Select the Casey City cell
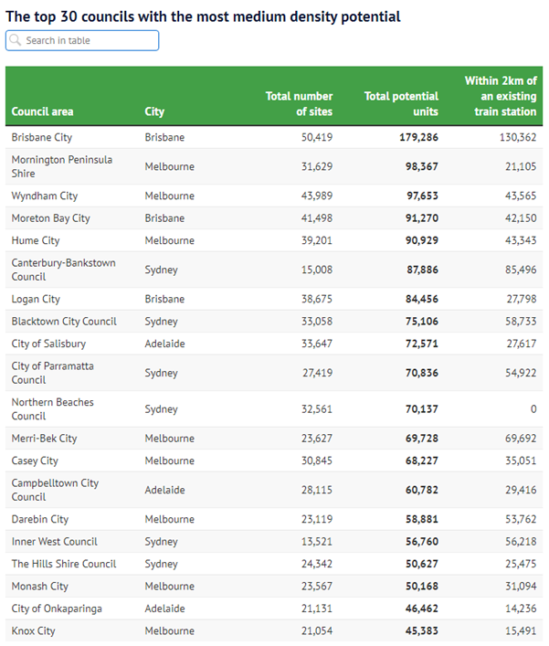Image resolution: width=549 pixels, height=646 pixels. coord(35,461)
